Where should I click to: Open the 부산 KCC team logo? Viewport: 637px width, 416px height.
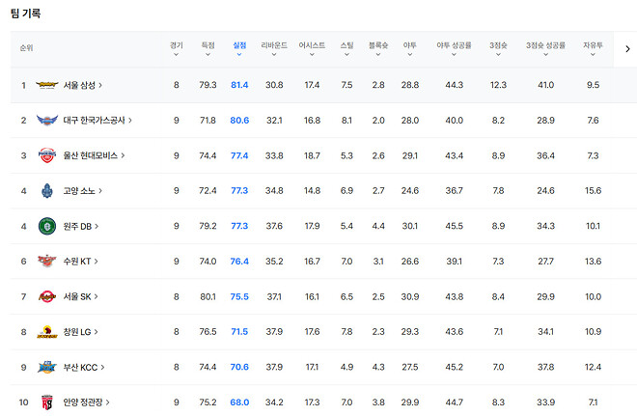click(x=47, y=367)
